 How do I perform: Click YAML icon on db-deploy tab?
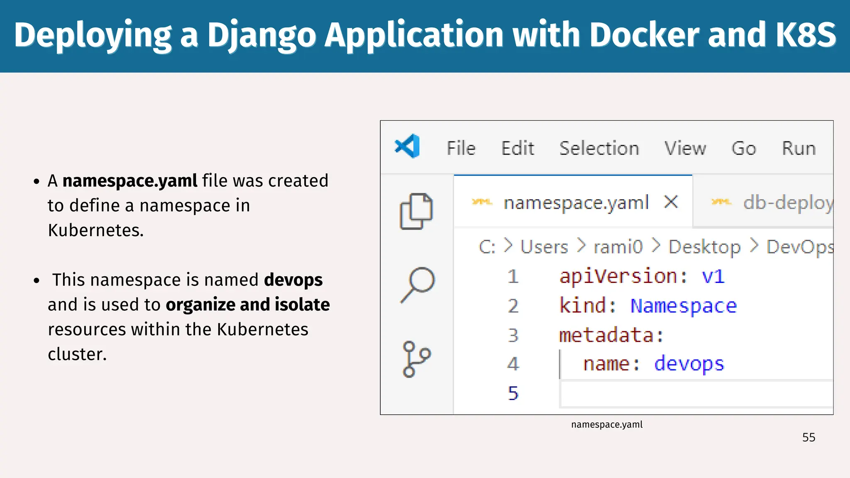[721, 202]
